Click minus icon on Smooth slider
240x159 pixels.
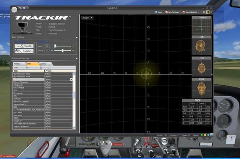52,50
